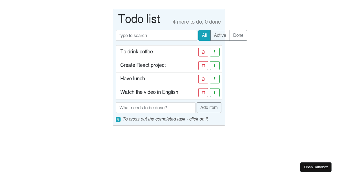The width and height of the screenshot is (338, 177).
Task: Click into the 'type to search' field
Action: click(156, 35)
